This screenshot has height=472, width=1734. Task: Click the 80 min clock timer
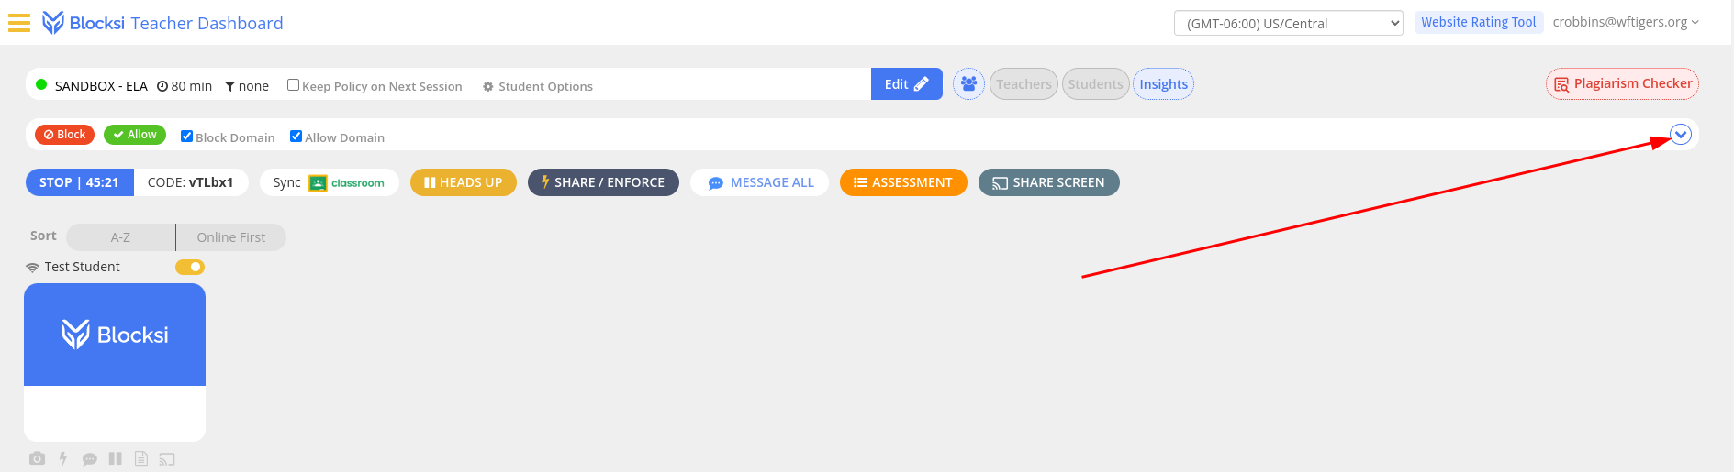click(x=185, y=86)
